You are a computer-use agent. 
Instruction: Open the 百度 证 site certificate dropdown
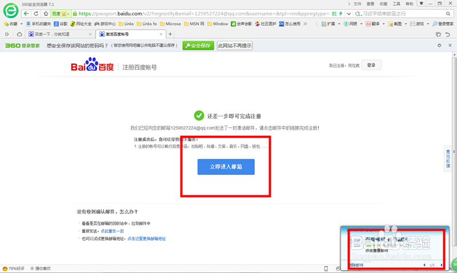[61, 14]
